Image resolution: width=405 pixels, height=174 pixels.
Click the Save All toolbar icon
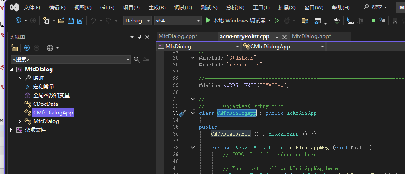click(x=80, y=21)
